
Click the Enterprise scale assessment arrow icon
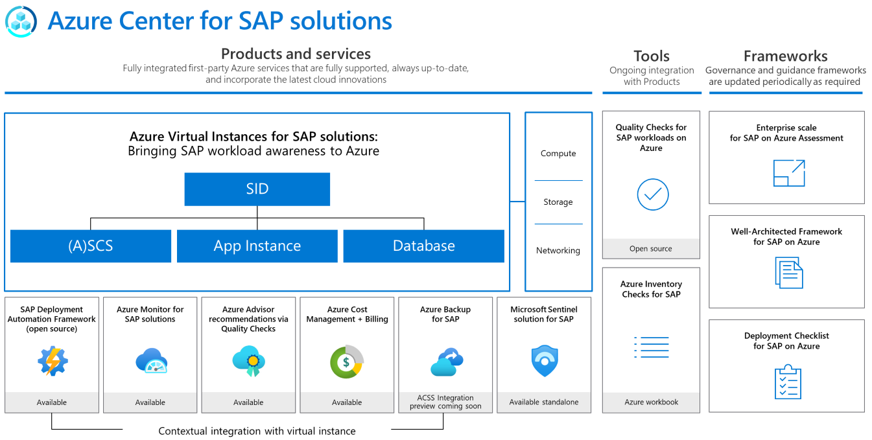coord(789,173)
